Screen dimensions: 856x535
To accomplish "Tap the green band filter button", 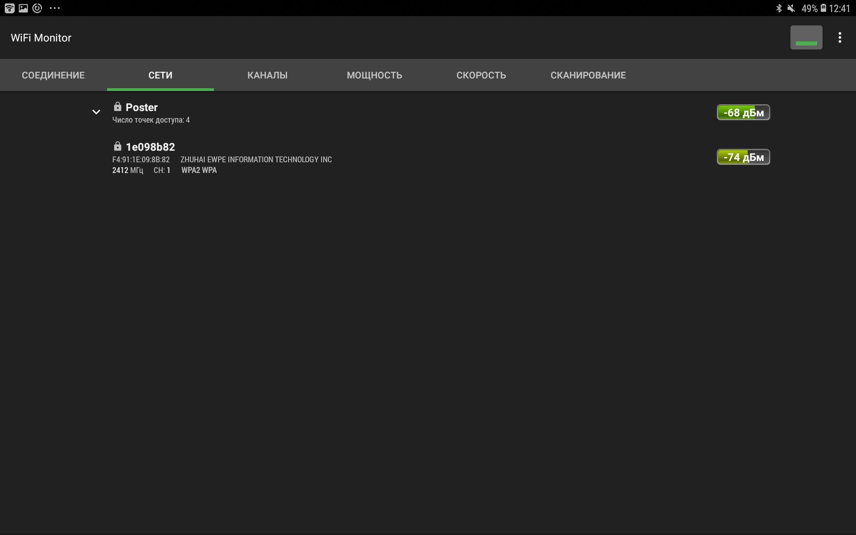I will coord(806,37).
